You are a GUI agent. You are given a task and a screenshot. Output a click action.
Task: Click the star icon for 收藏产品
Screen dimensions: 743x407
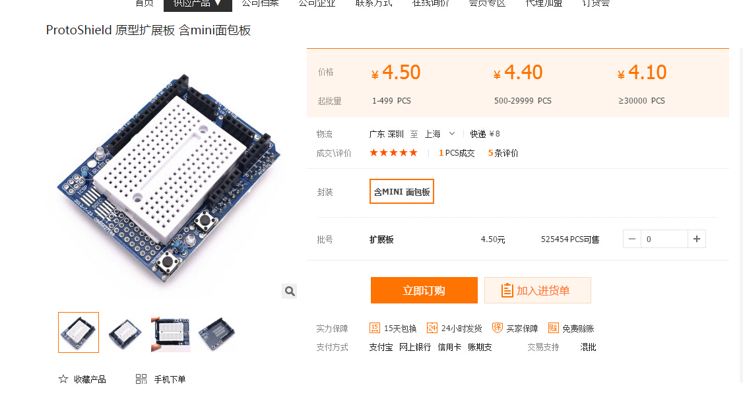click(x=63, y=379)
